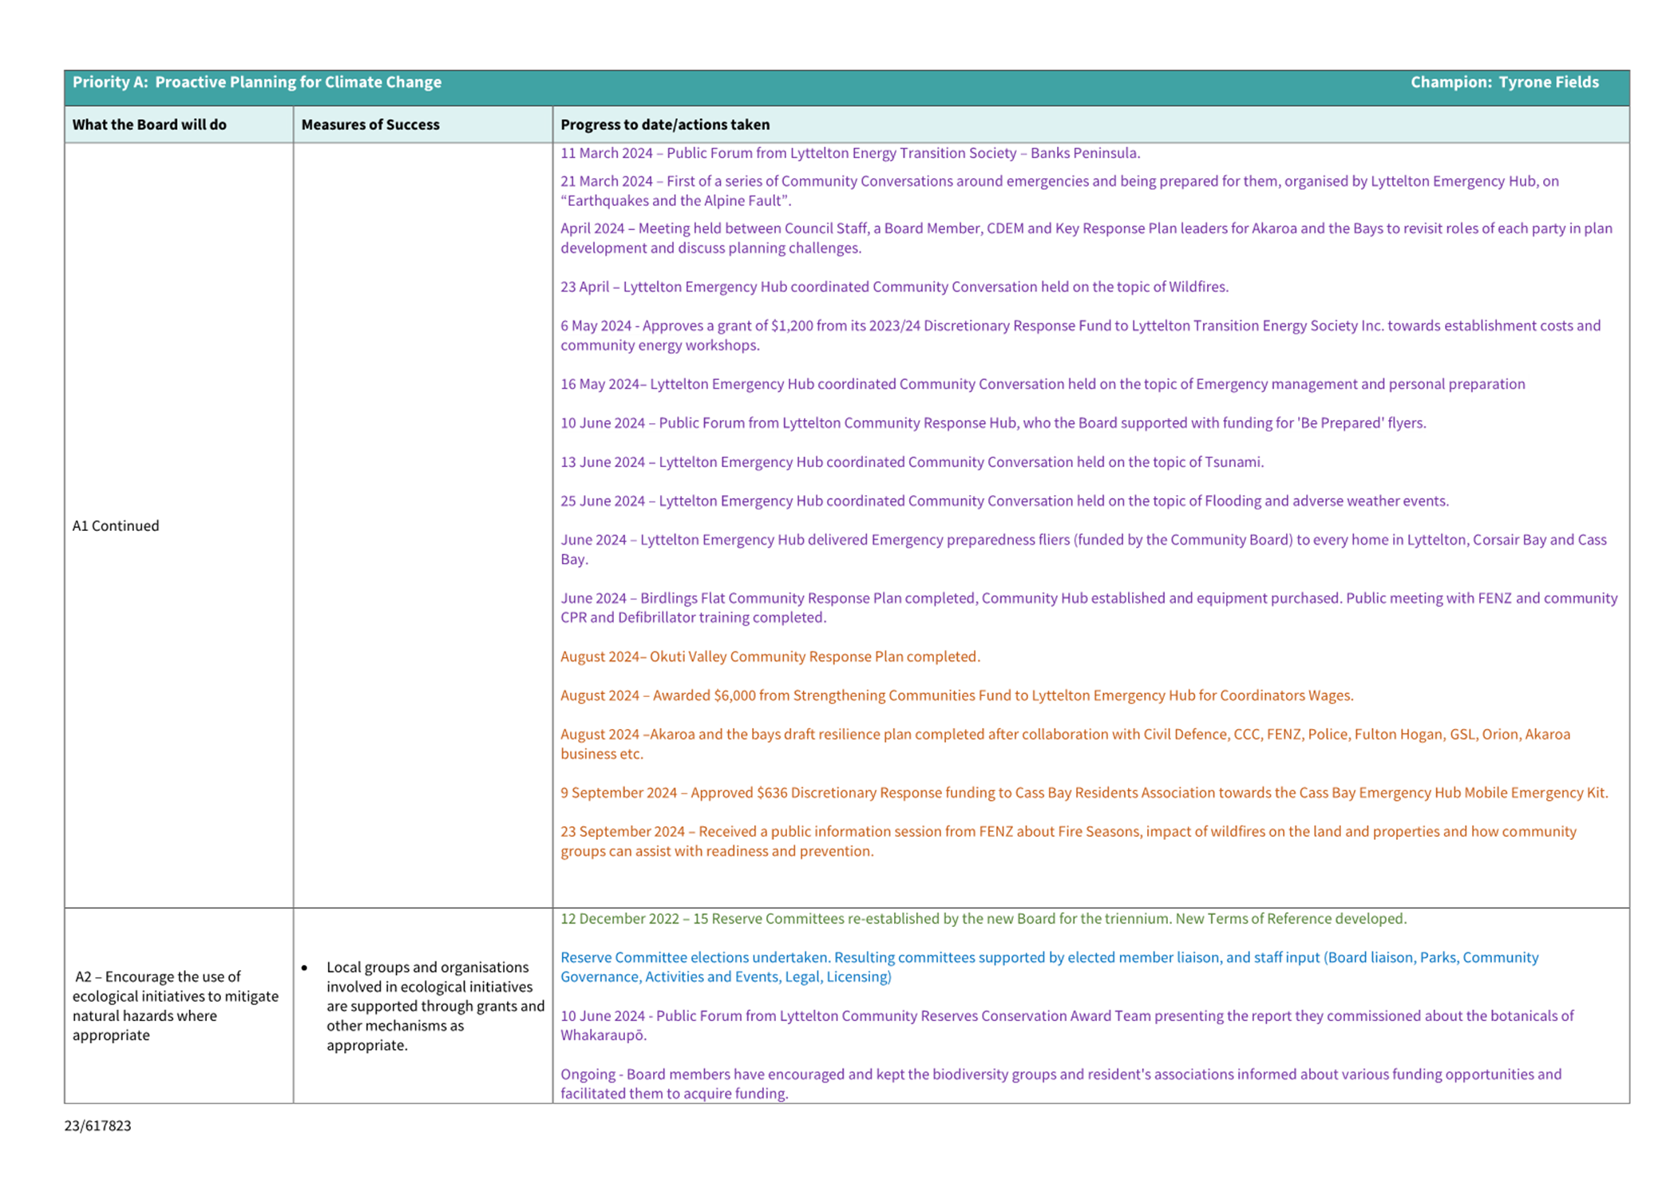Click the 'What the Board will do' column header
This screenshot has height=1184, width=1674.
(x=149, y=125)
